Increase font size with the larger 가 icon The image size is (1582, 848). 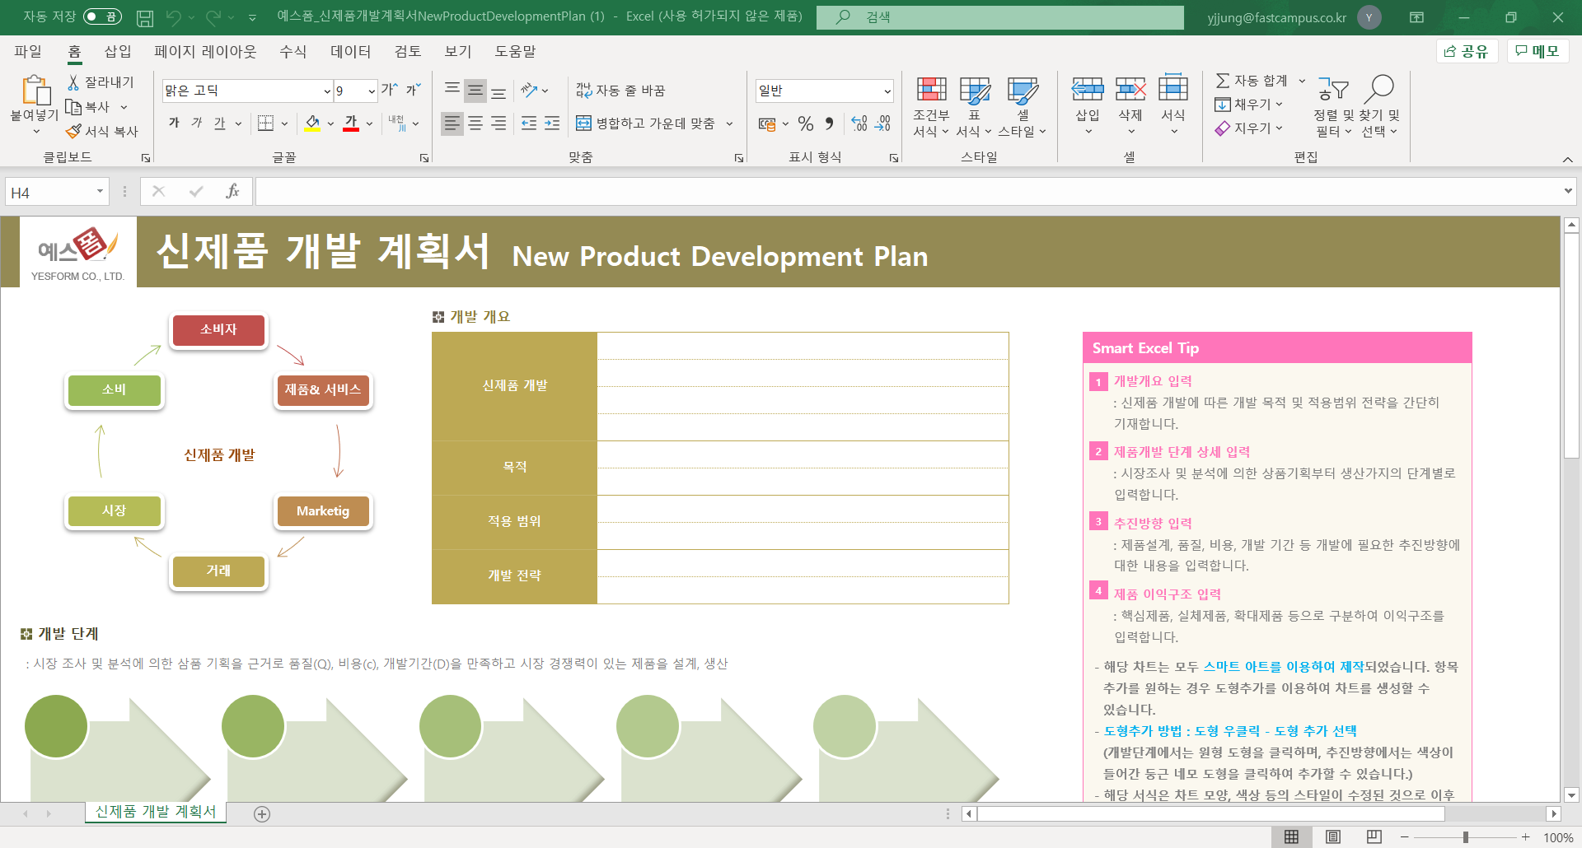pos(389,90)
